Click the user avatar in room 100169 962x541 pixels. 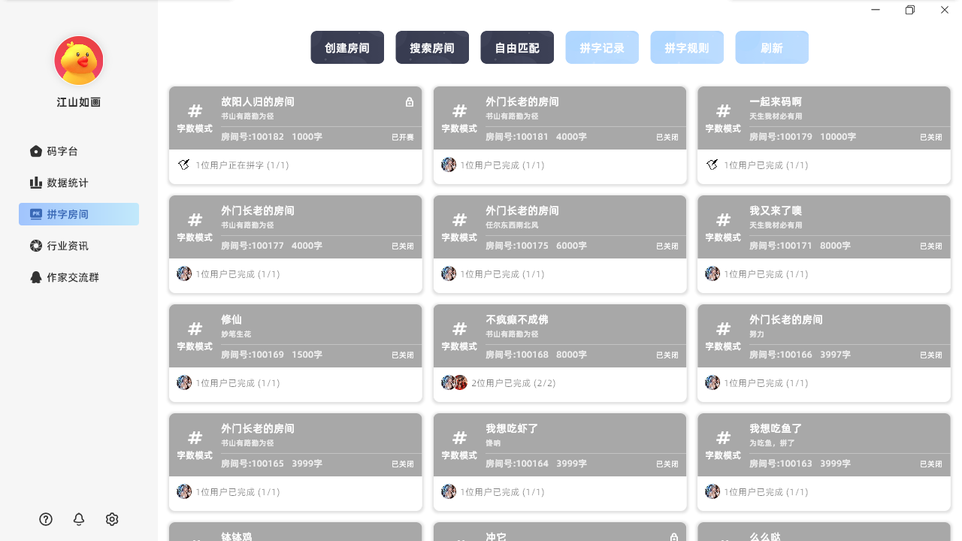point(184,382)
